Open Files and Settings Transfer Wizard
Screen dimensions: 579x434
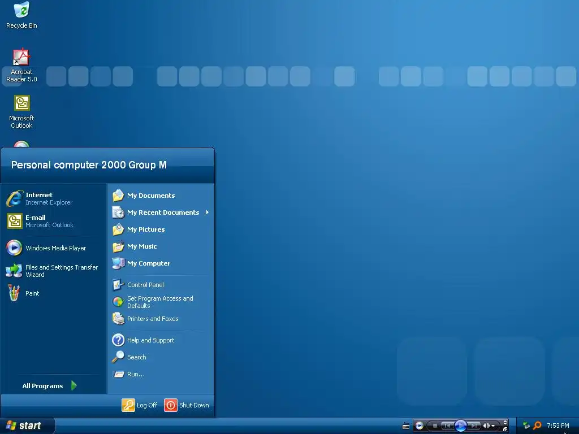(54, 271)
